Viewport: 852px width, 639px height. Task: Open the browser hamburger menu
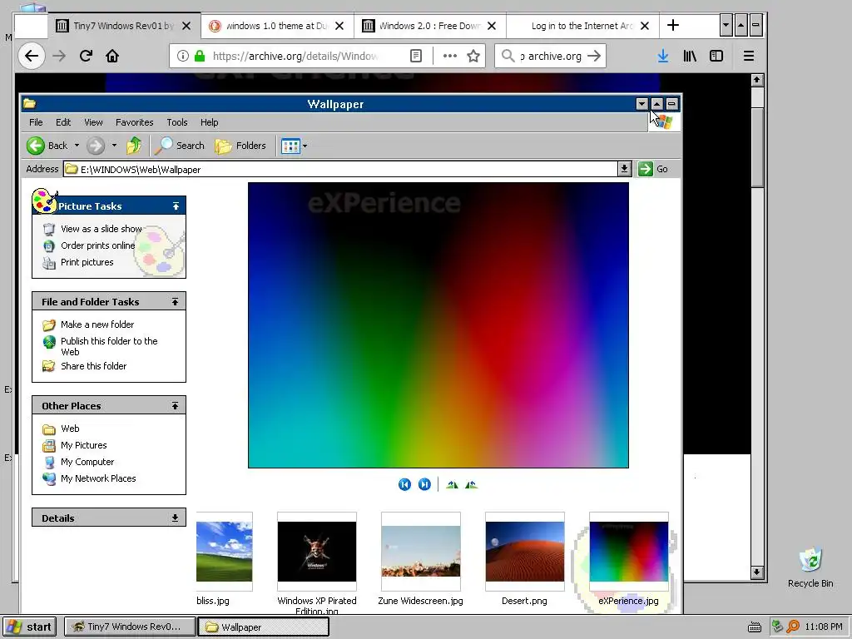(749, 56)
